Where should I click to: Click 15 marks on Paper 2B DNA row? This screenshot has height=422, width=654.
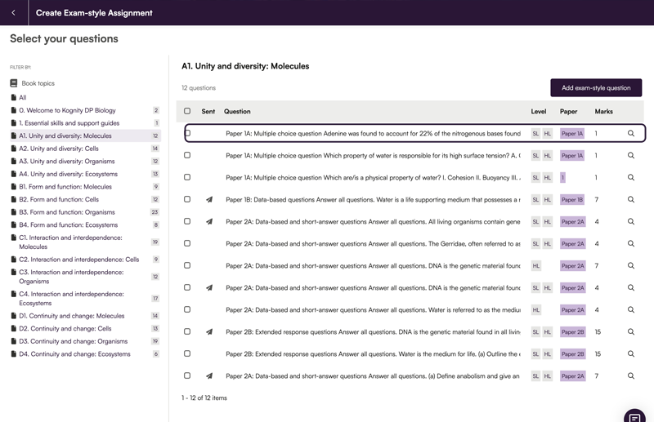(x=598, y=332)
